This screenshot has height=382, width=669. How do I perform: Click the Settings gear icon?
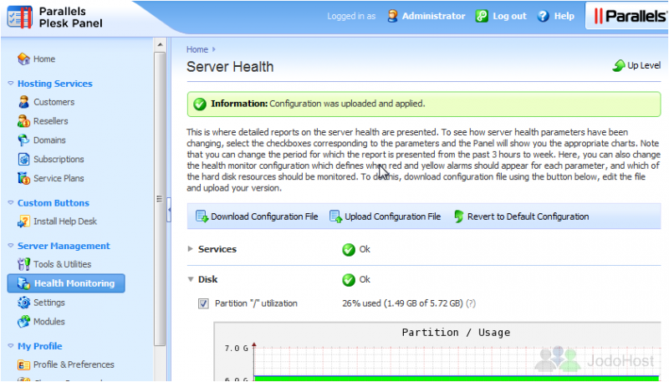23,303
